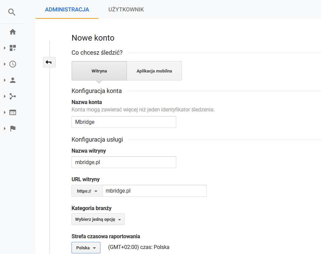This screenshot has height=254, width=321.
Task: Select the Witryna tracking option
Action: pos(99,71)
